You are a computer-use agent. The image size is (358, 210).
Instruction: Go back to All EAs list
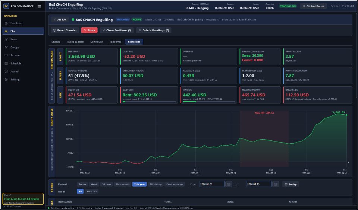click(x=60, y=20)
